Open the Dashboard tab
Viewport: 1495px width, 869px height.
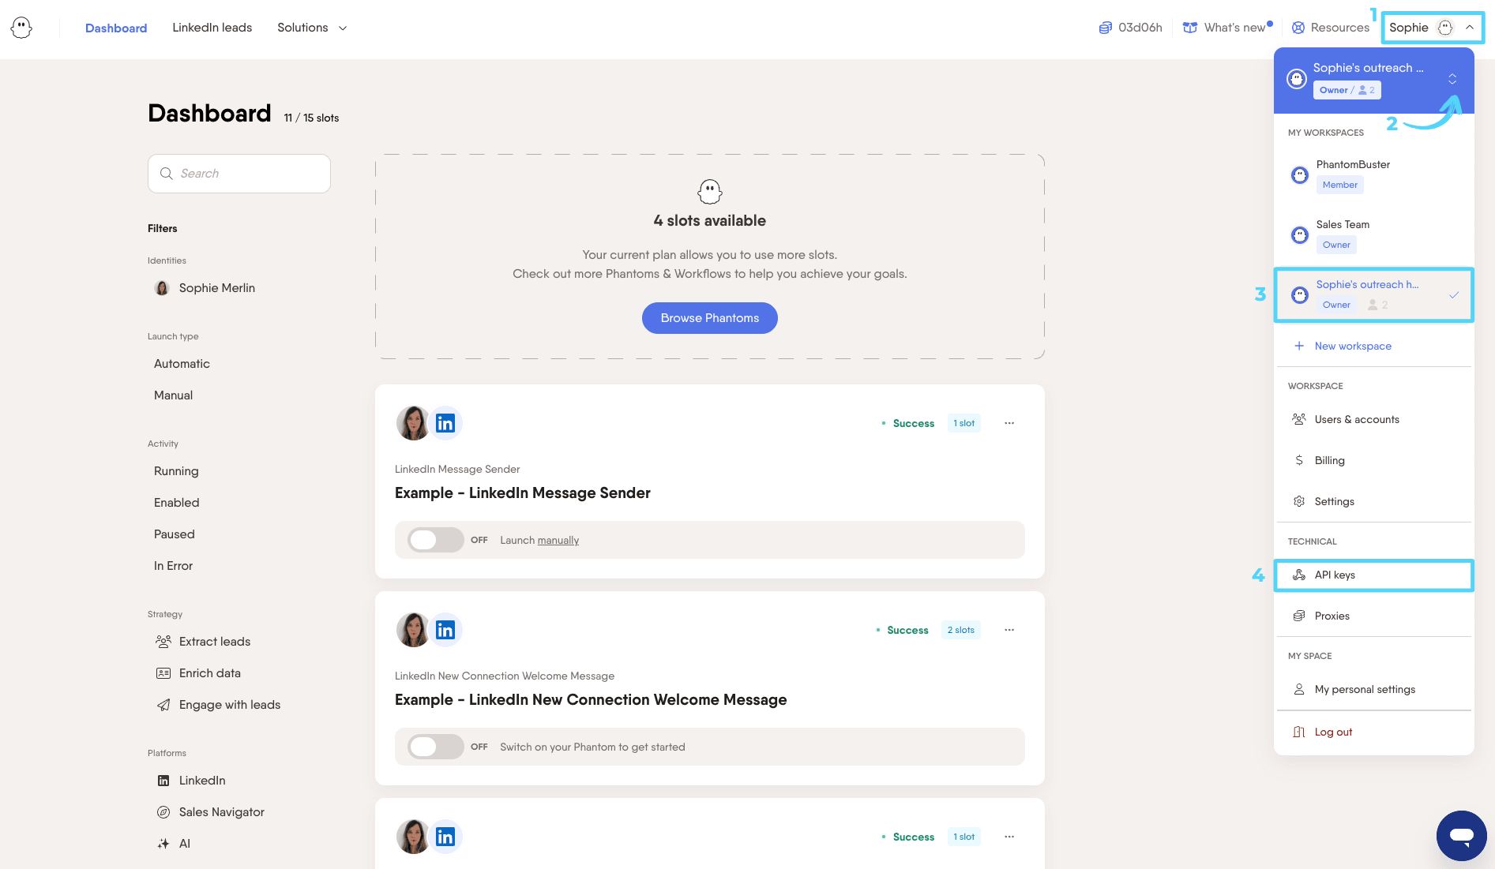(116, 28)
